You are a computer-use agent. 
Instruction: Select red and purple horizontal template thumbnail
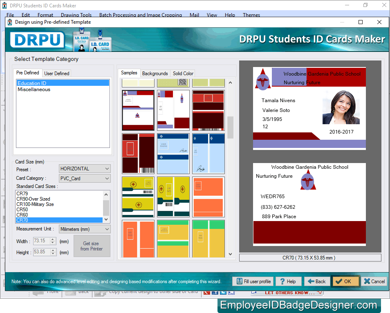pos(138,110)
